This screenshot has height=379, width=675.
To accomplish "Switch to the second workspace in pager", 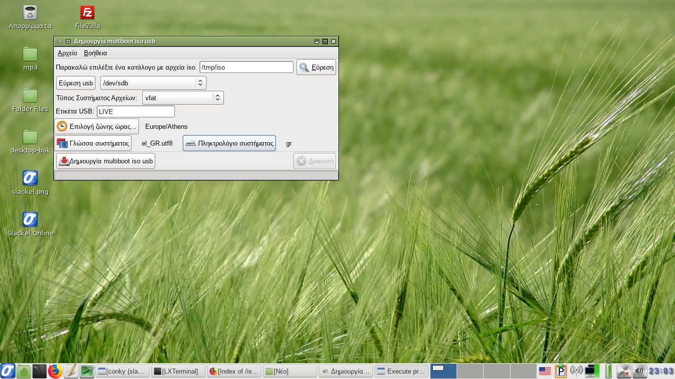I will tap(470, 371).
